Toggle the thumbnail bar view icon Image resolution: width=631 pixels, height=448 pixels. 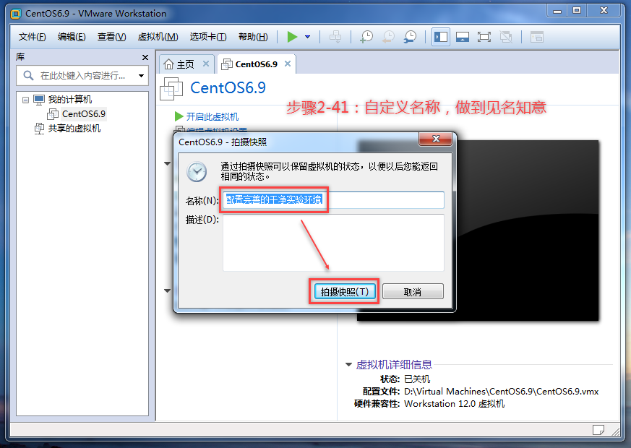tap(463, 37)
